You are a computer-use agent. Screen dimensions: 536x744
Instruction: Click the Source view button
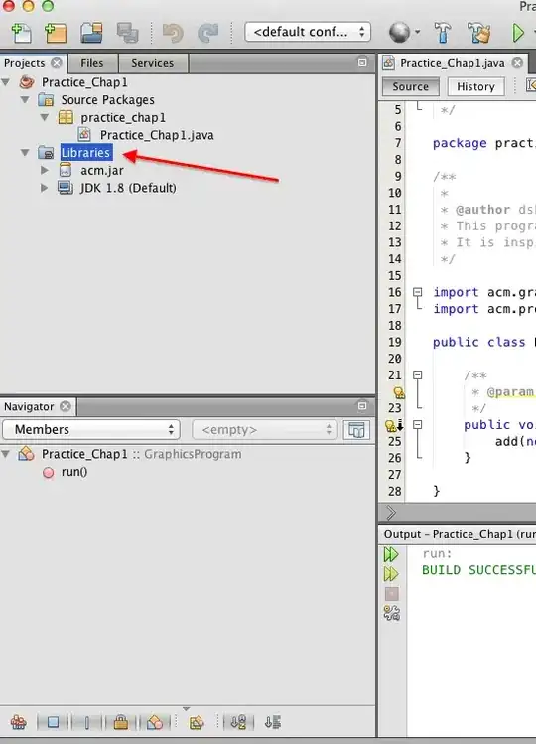click(410, 86)
